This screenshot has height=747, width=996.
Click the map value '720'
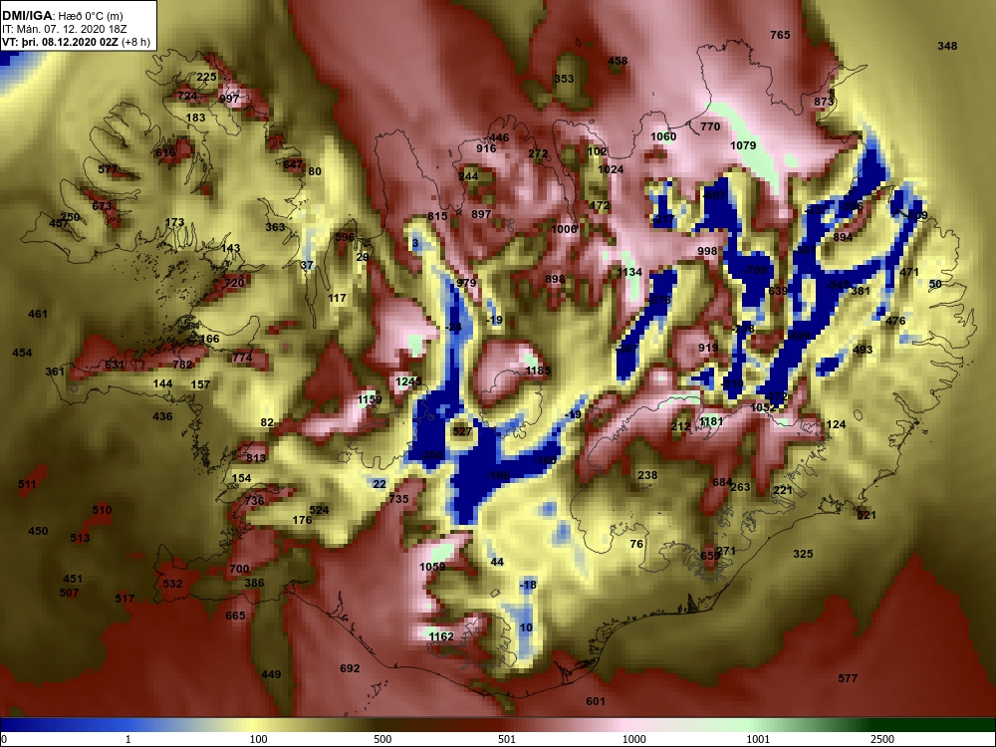pos(234,283)
